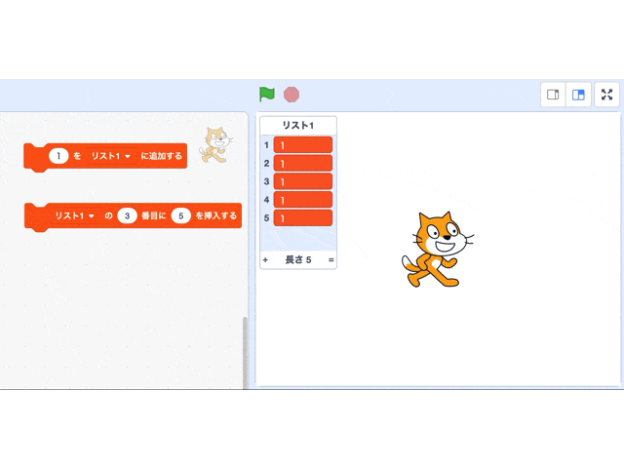The width and height of the screenshot is (624, 468).
Task: Click the 長さ 5 length label
Action: point(298,260)
